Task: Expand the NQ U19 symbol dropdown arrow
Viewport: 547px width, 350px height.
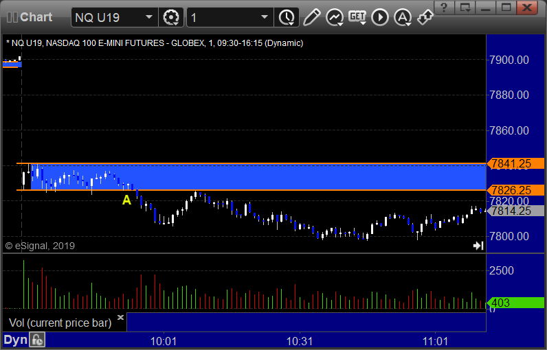Action: (149, 17)
